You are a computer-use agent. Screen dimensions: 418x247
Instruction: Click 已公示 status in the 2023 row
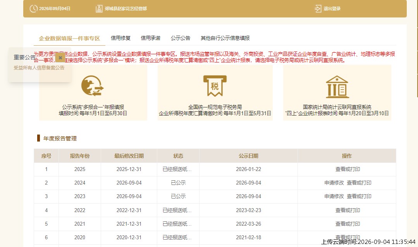178,196
